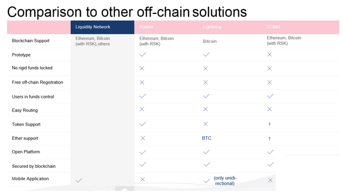
Task: Click the Lightning Open Platform checkmark
Action: click(206, 152)
